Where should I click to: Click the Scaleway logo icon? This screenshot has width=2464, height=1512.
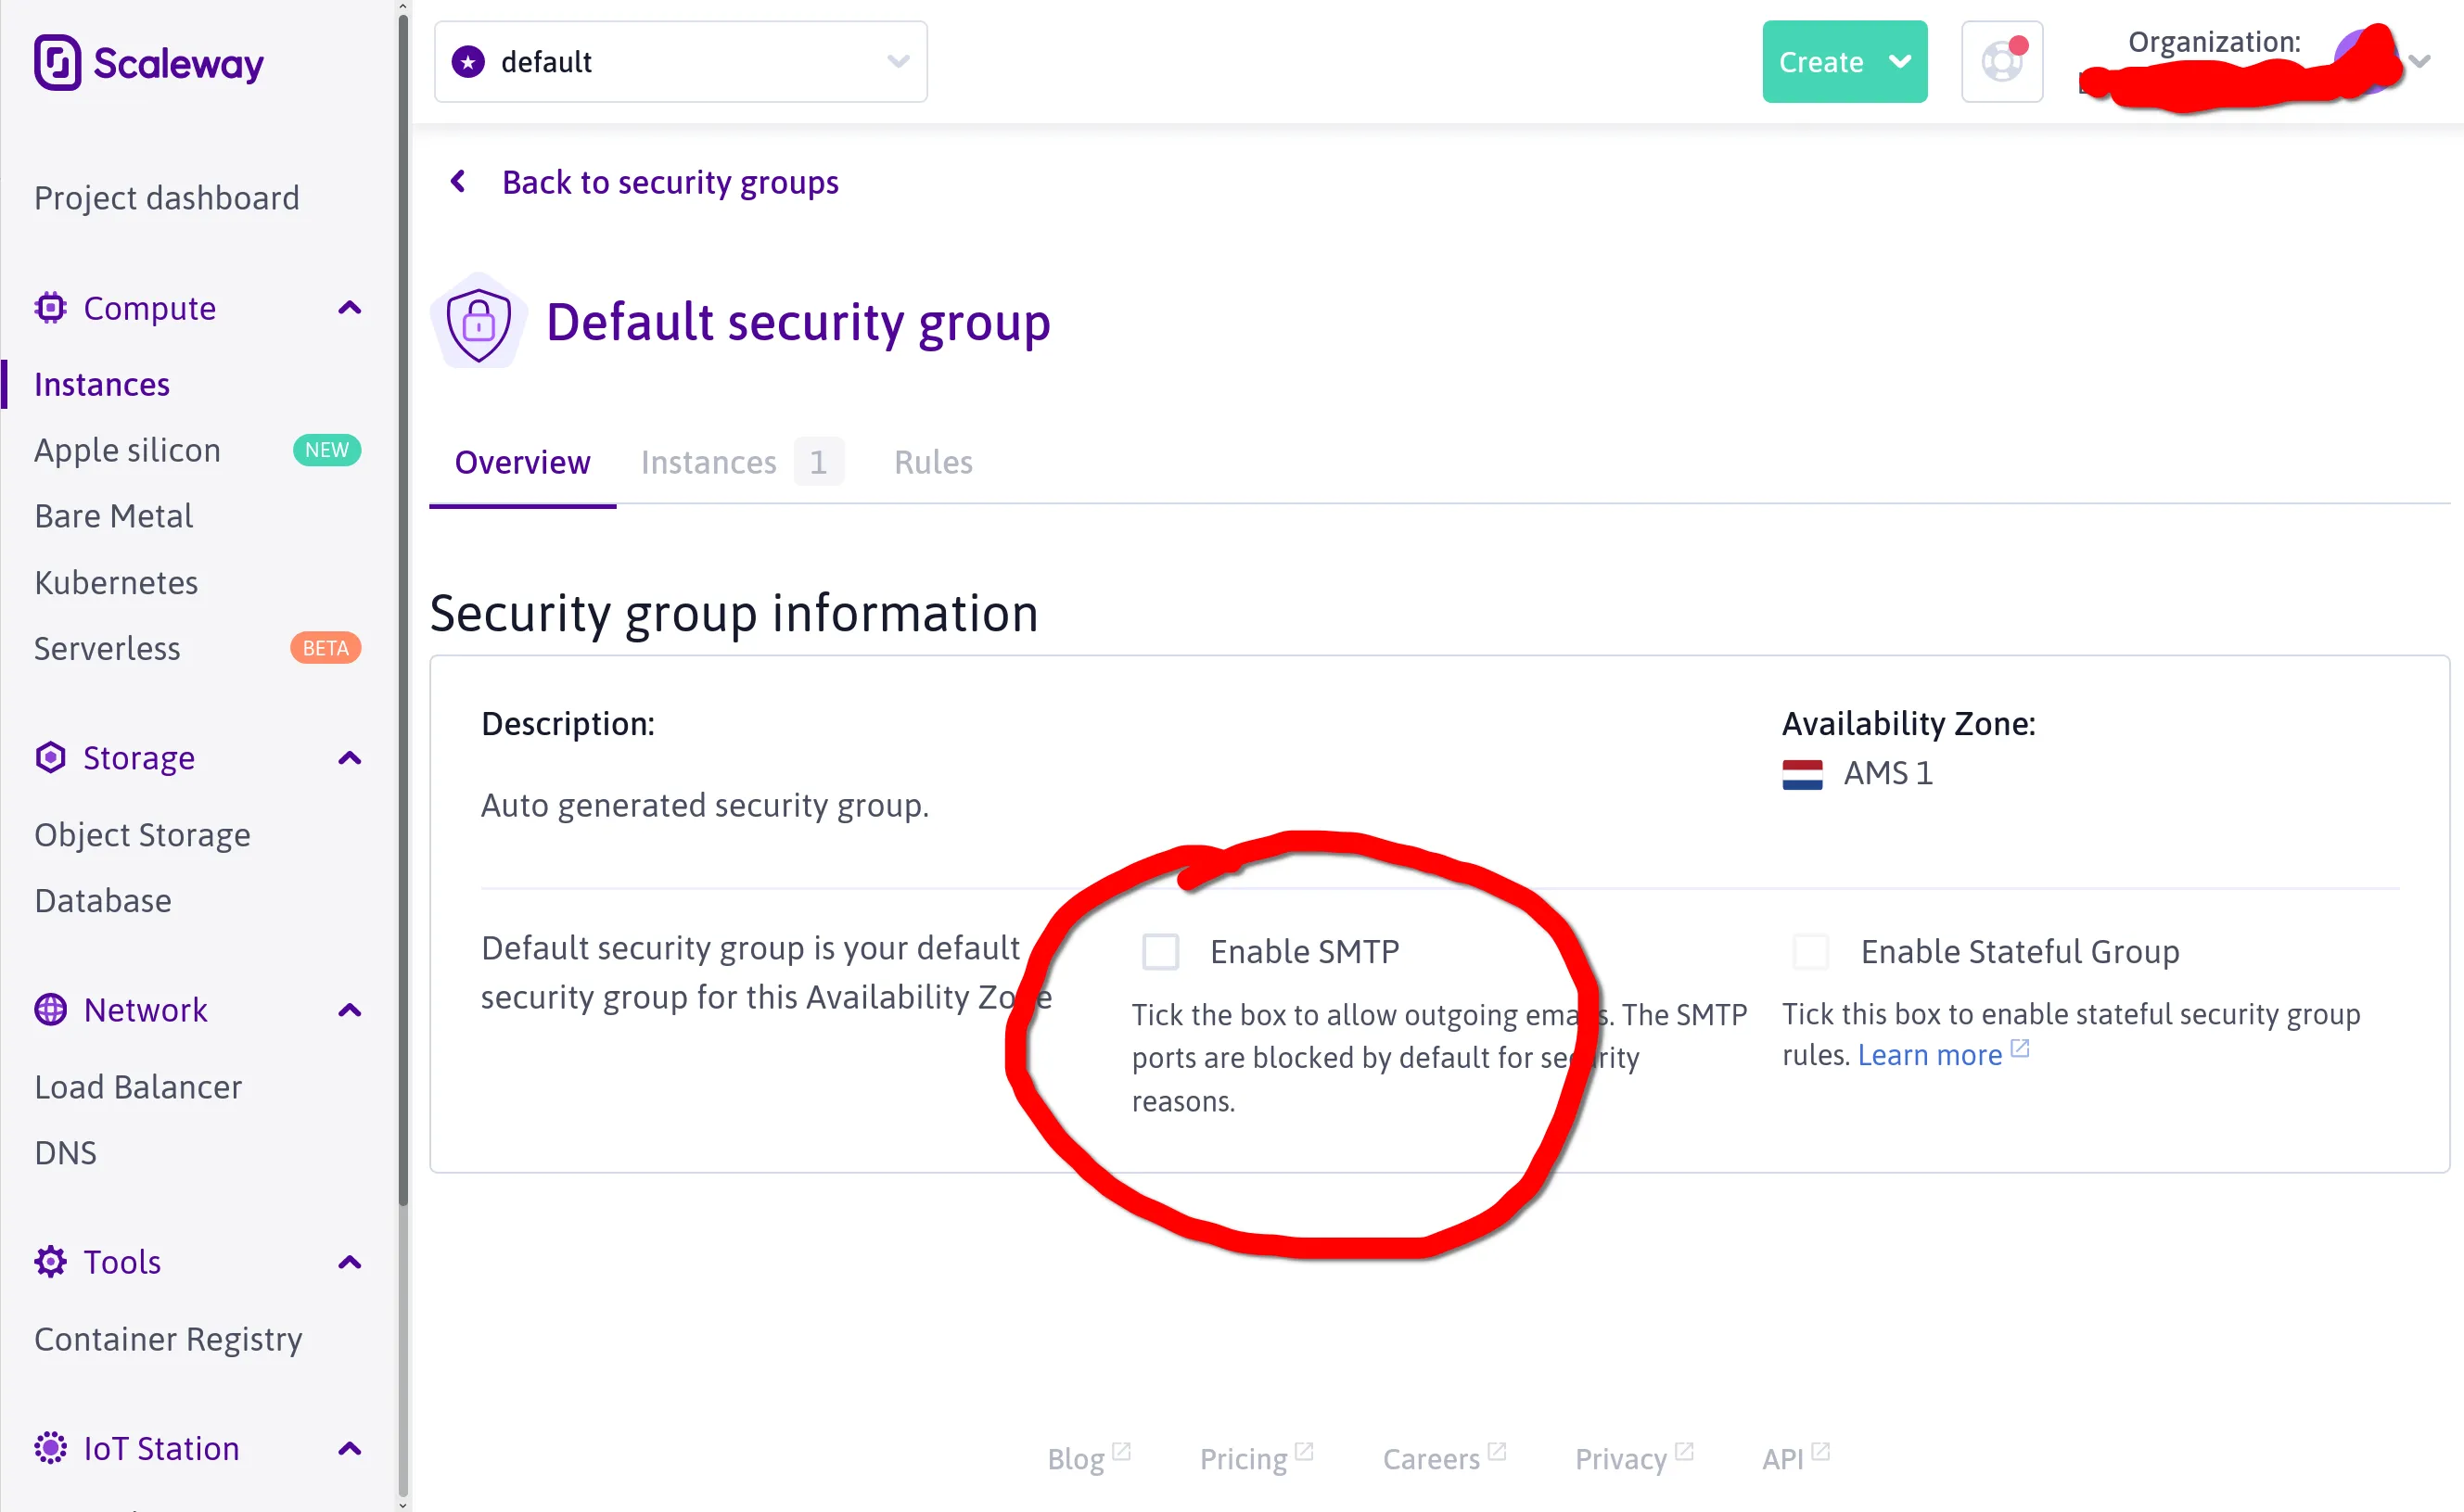tap(57, 62)
